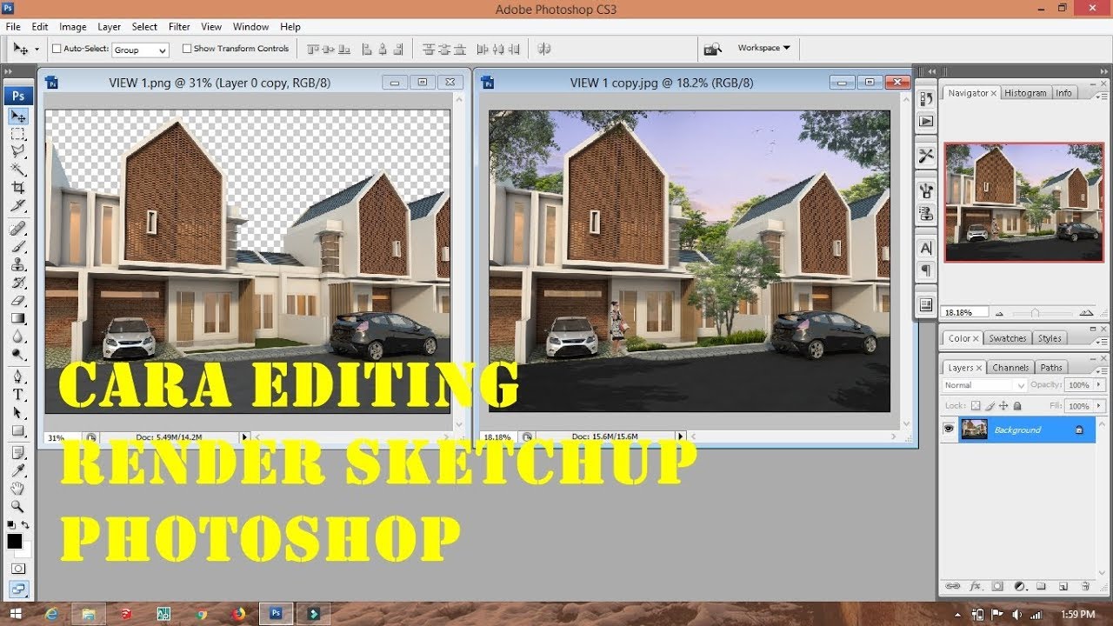The width and height of the screenshot is (1113, 626).
Task: Switch to the Swatches tab
Action: click(x=1008, y=338)
